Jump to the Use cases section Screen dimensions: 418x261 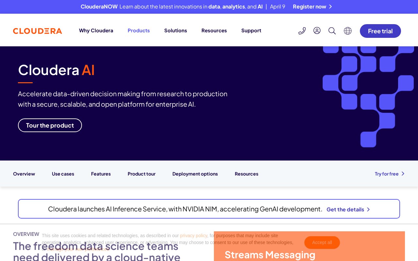pos(63,174)
